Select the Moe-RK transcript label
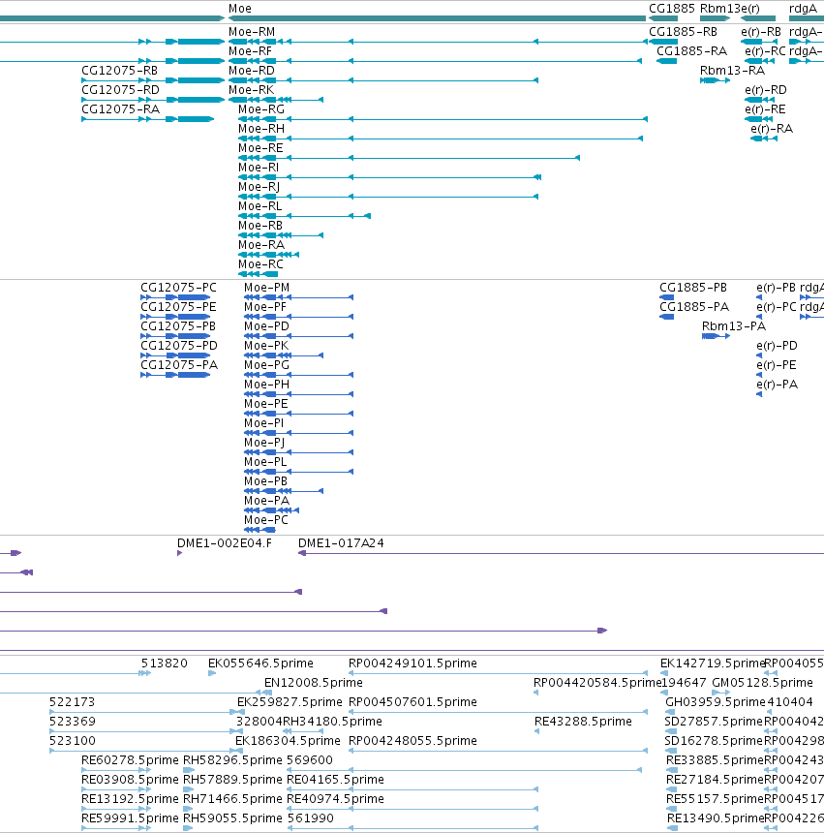The image size is (824, 833). 251,90
